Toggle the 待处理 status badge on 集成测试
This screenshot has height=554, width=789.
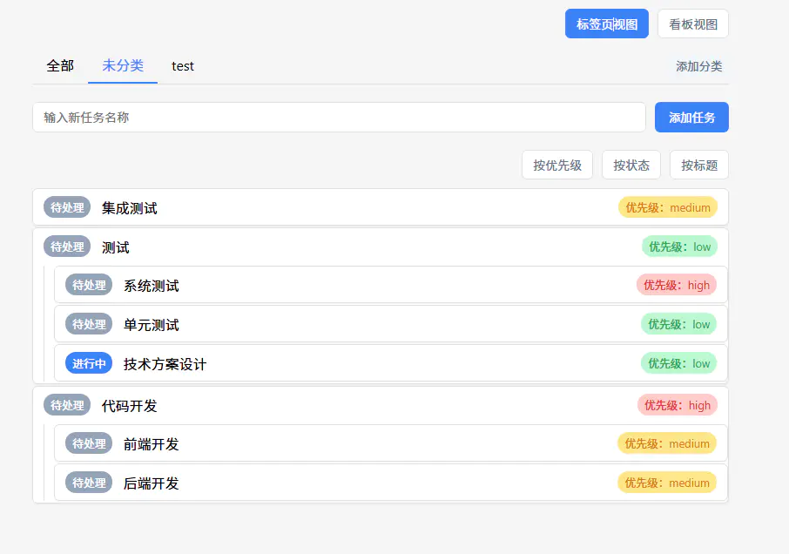[x=67, y=207]
